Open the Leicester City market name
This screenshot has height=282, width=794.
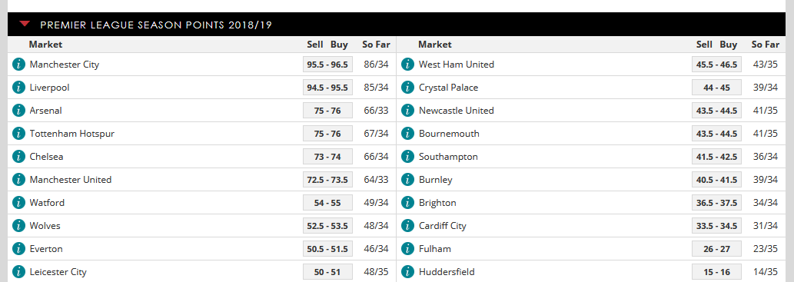tap(58, 272)
